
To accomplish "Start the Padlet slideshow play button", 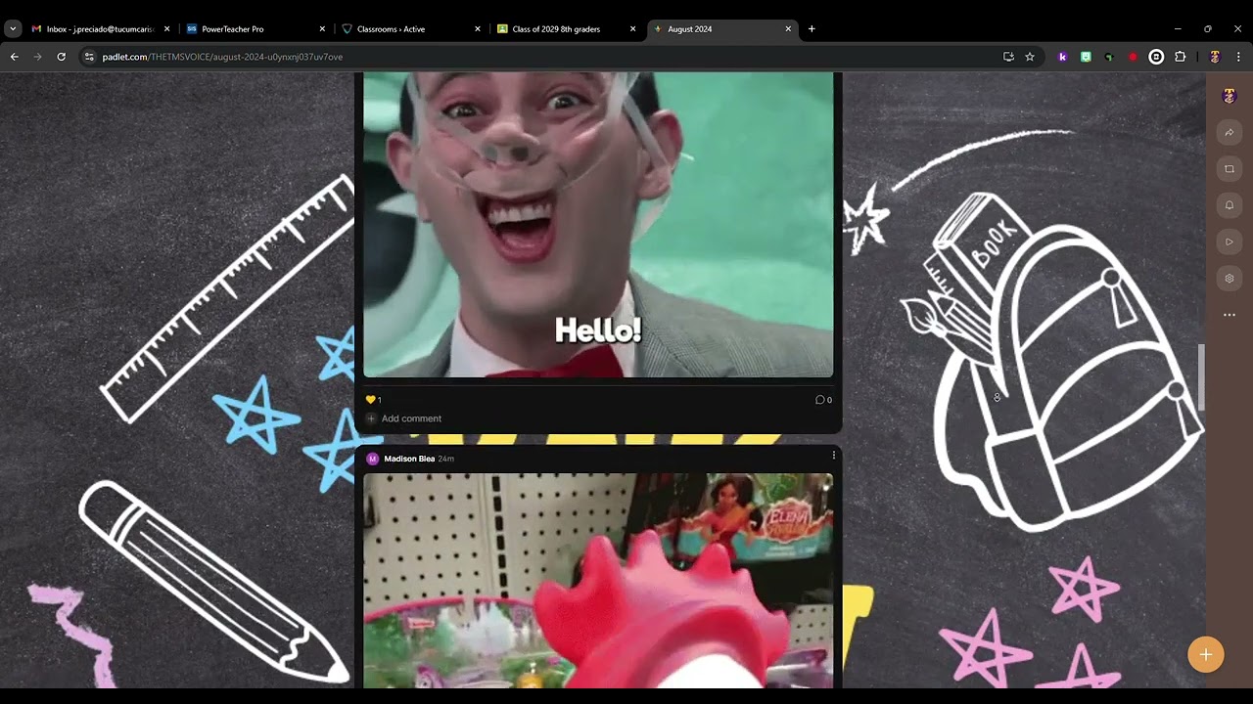I will pyautogui.click(x=1230, y=242).
